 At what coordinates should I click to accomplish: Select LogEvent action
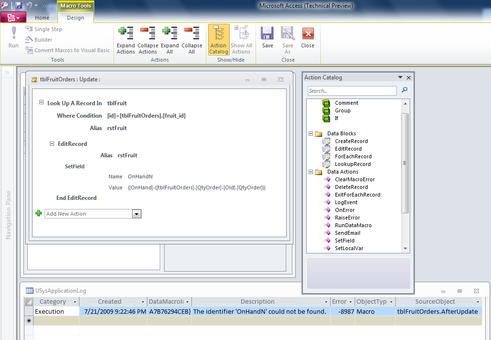pyautogui.click(x=346, y=202)
